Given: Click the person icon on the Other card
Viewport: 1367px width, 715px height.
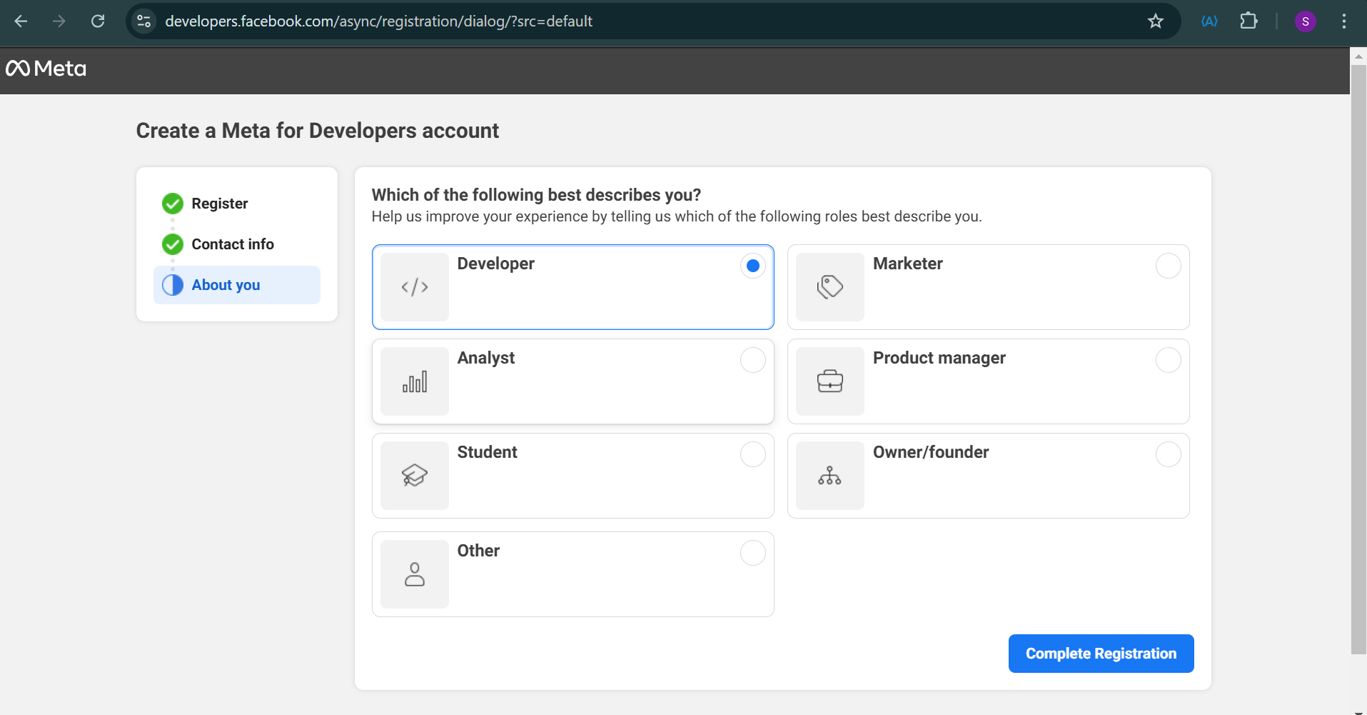Looking at the screenshot, I should tap(414, 574).
